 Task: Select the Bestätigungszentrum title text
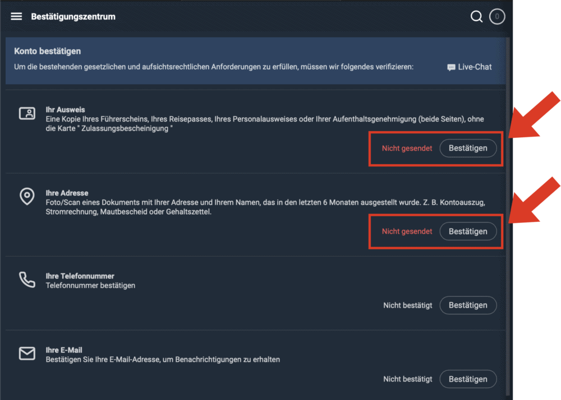click(x=73, y=16)
